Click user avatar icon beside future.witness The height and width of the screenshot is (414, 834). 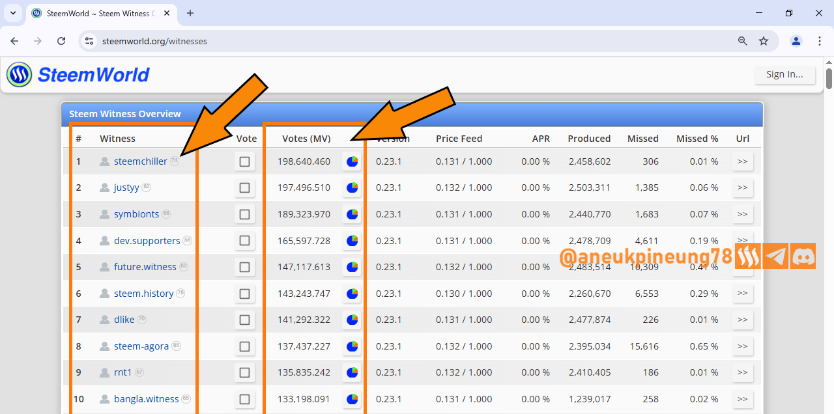tap(104, 267)
